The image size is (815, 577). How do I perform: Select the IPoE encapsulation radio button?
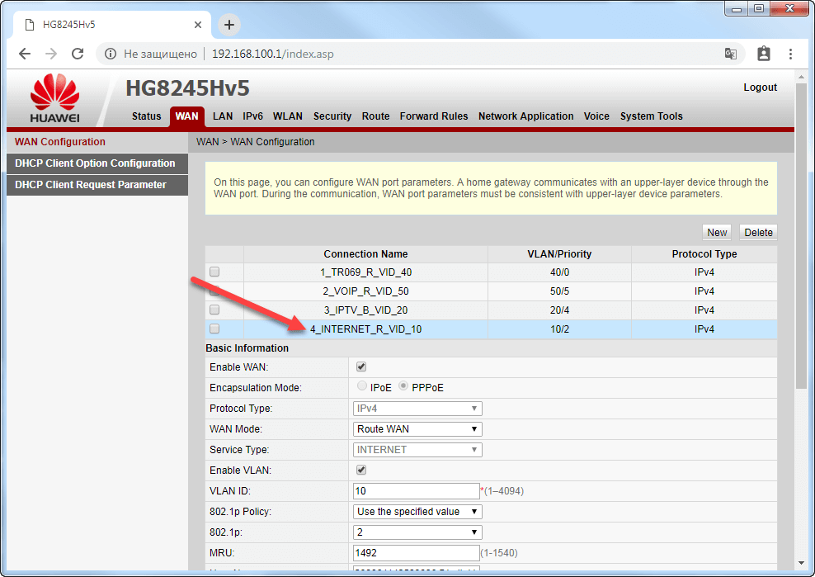[x=362, y=387]
